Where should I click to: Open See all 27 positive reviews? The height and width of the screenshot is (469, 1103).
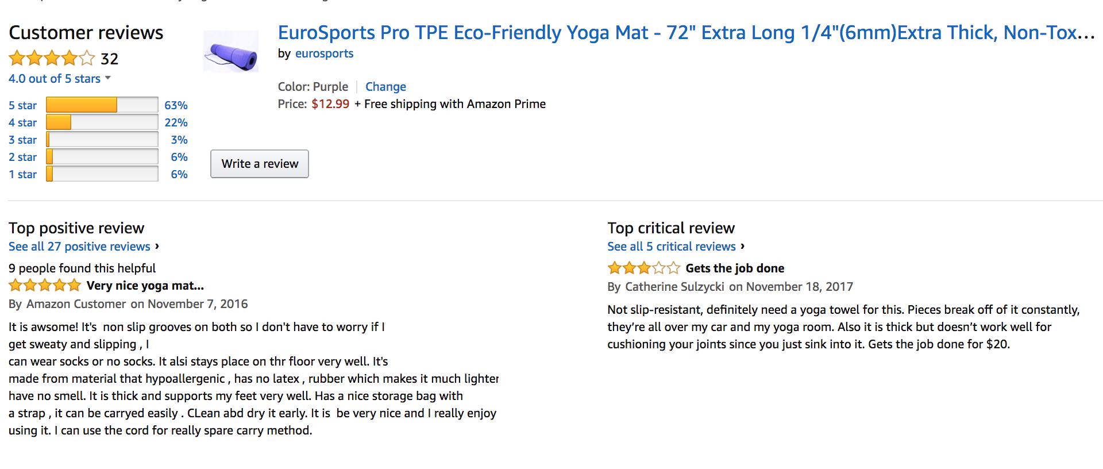tap(79, 247)
